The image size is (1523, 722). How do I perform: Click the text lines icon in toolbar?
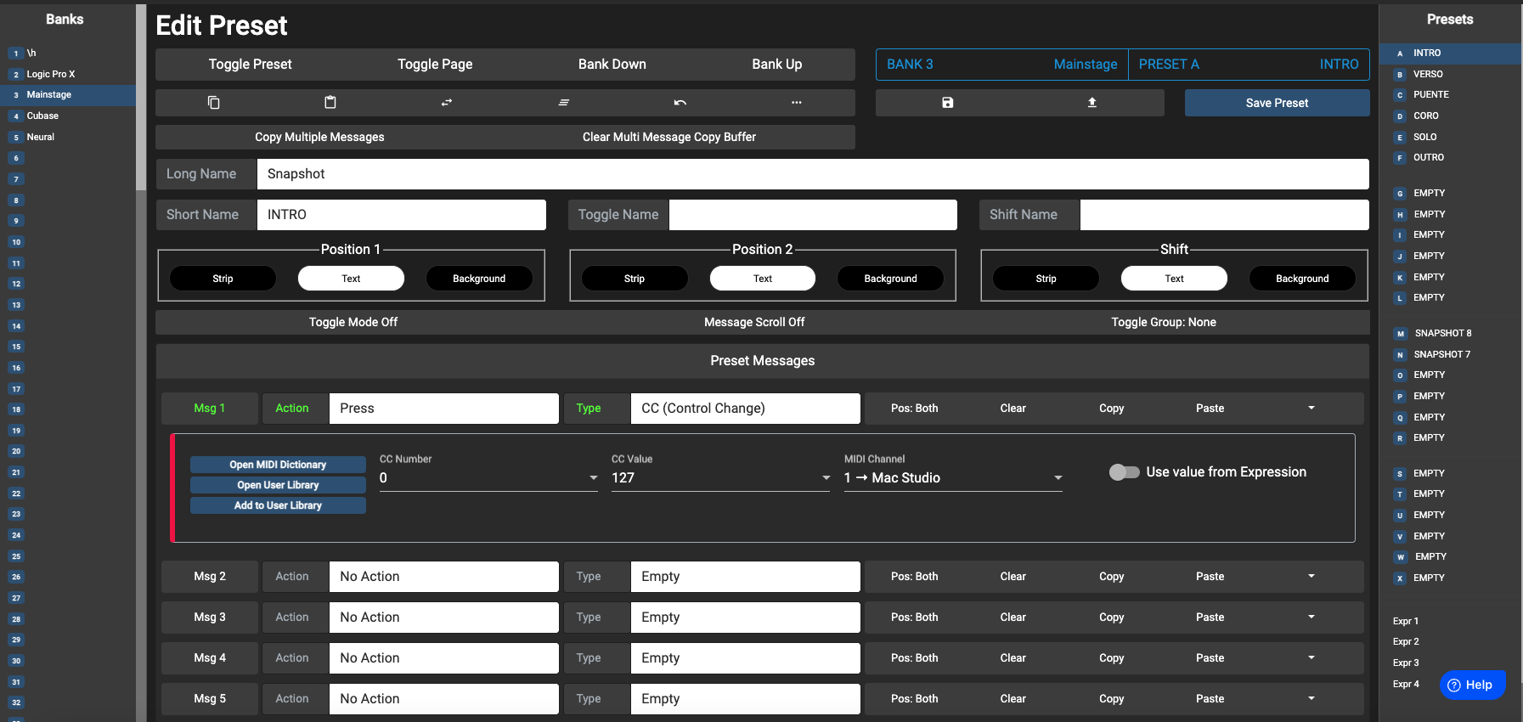click(x=563, y=103)
